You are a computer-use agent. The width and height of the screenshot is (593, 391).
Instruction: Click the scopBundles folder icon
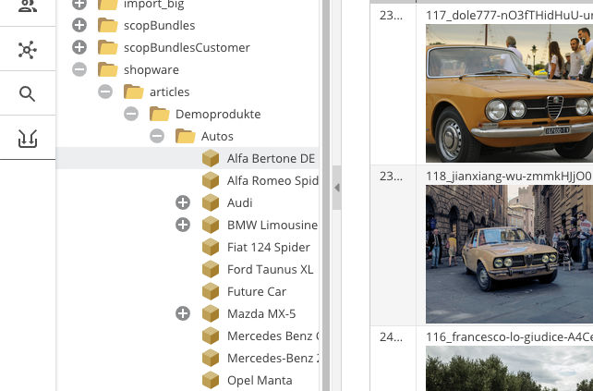(108, 25)
